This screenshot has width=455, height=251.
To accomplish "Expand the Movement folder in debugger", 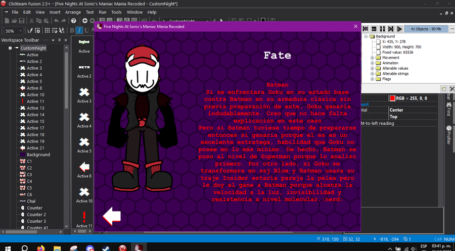I will (372, 58).
